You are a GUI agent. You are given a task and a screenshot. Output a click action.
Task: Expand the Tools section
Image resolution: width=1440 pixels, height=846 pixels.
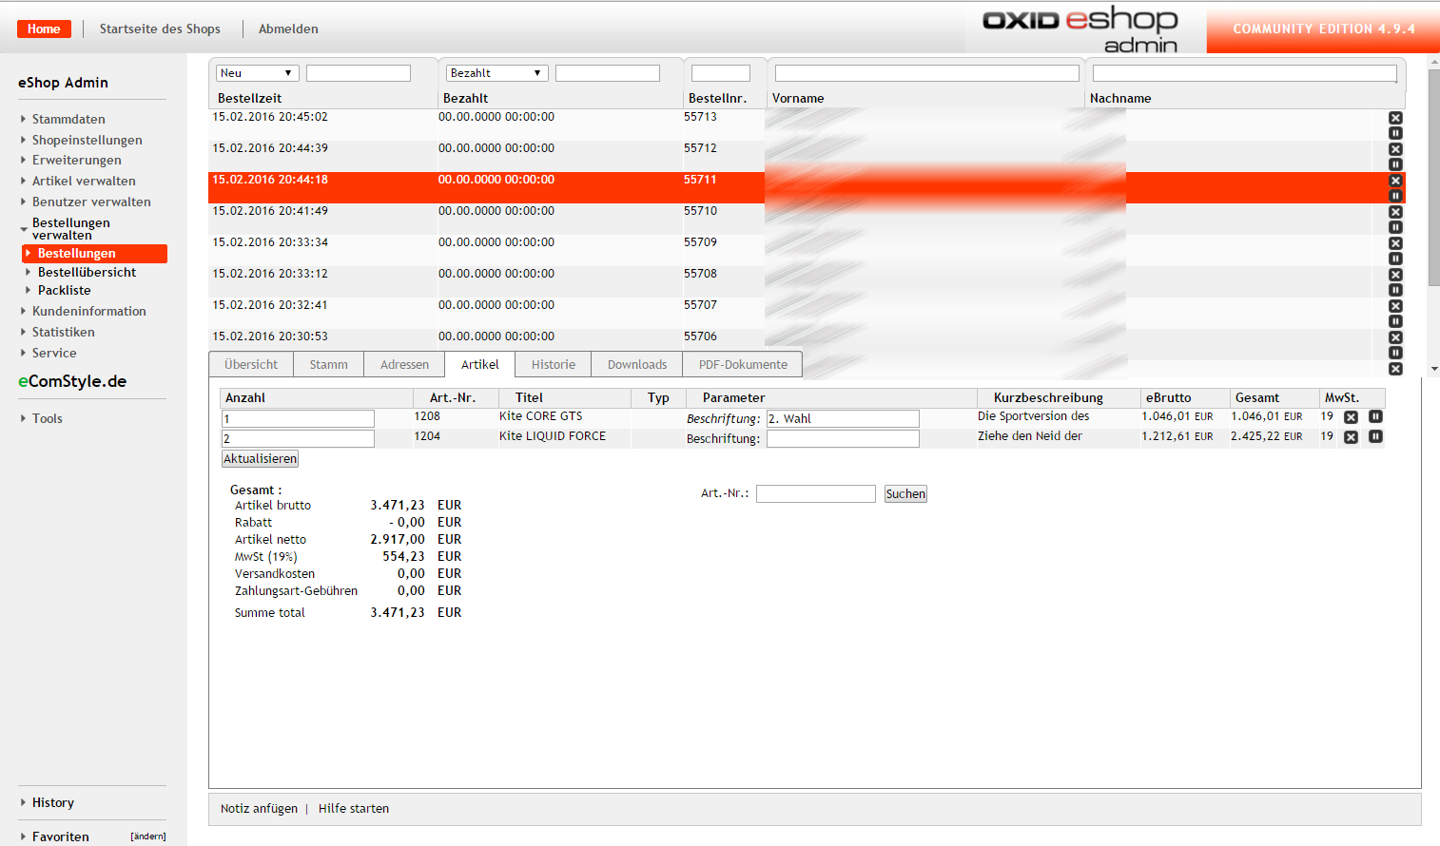point(47,418)
